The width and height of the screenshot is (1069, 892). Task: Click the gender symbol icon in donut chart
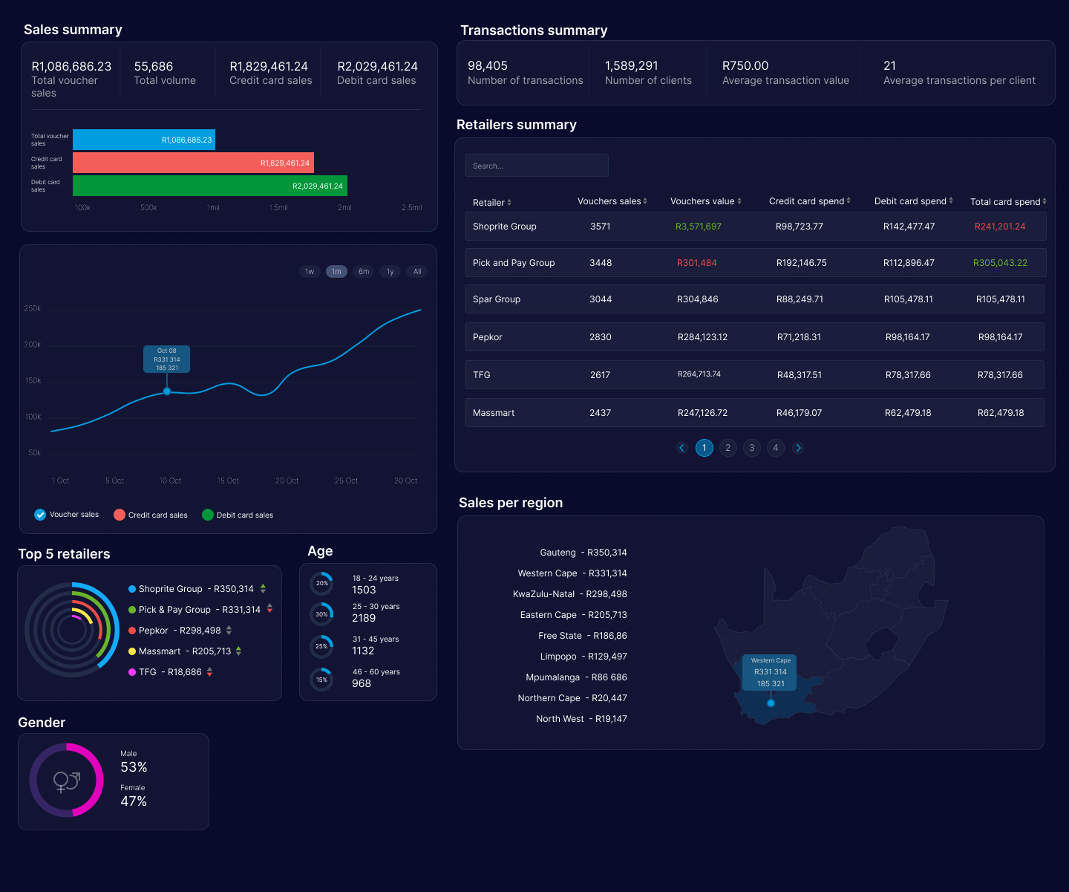pyautogui.click(x=66, y=781)
